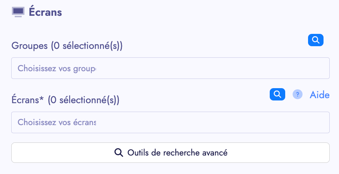Click the magnifier icon in advanced search button
This screenshot has height=174, width=339.
click(x=119, y=153)
